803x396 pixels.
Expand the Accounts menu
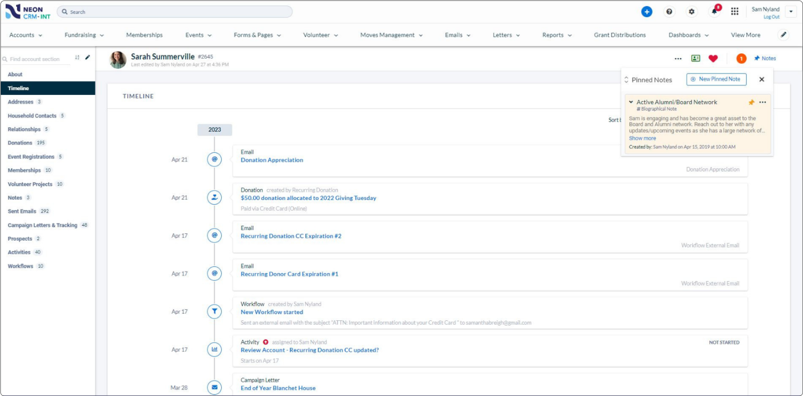[x=26, y=35]
